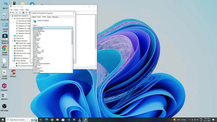The width and height of the screenshot is (217, 122).
Task: Open Microsoft Store from the taskbar
Action: click(63, 120)
